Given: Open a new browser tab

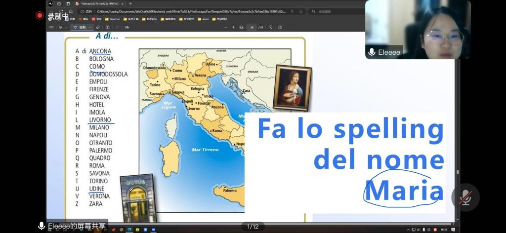Looking at the screenshot, I should tap(130, 3).
